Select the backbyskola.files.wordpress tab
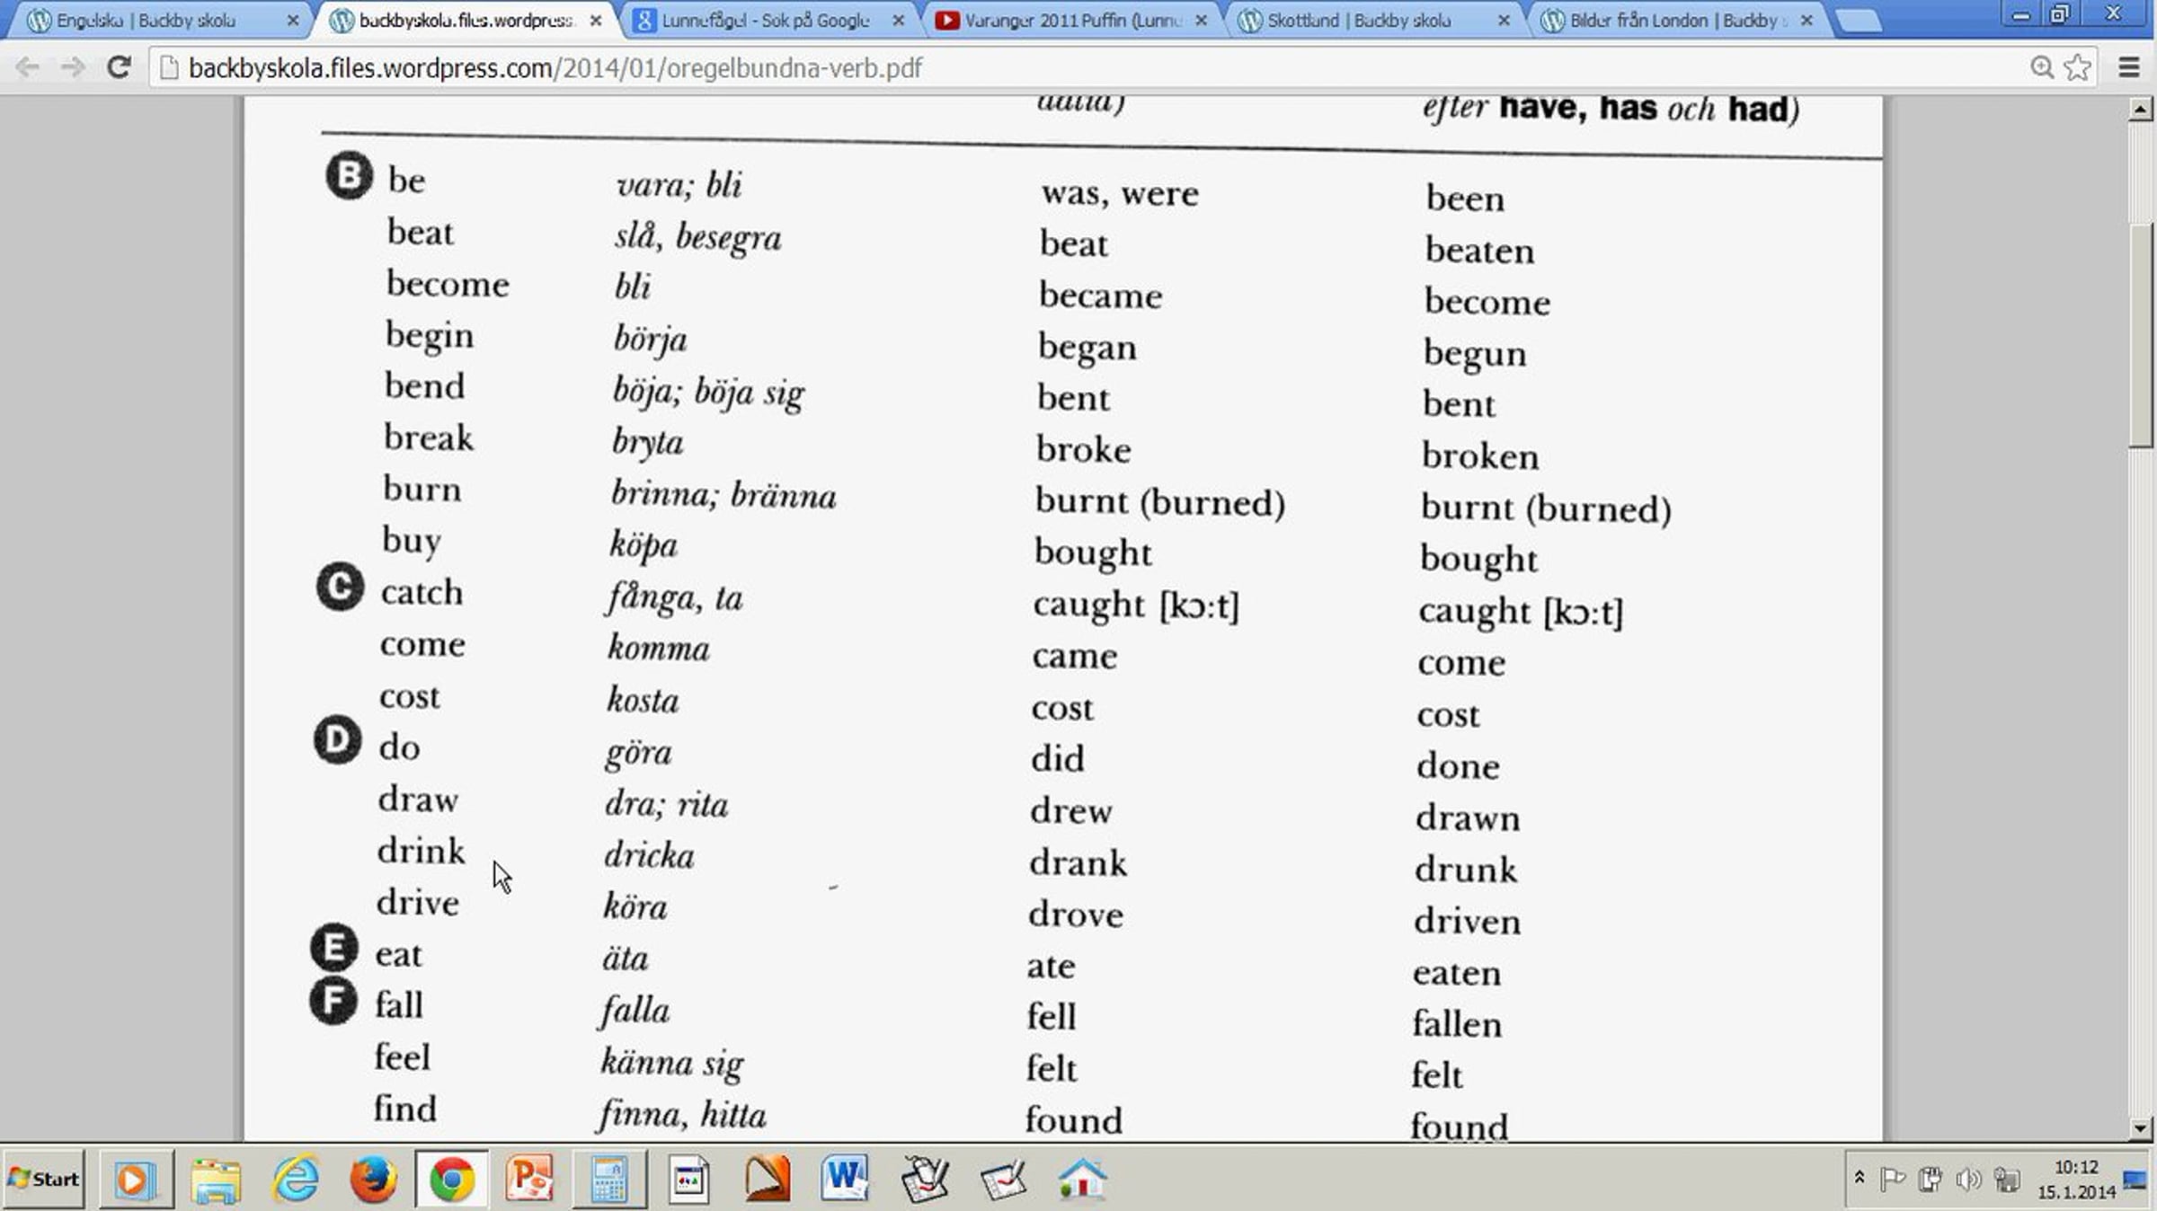The height and width of the screenshot is (1211, 2157). (466, 21)
